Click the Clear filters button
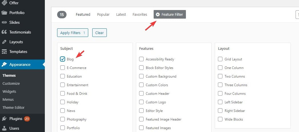Image resolution: width=299 pixels, height=132 pixels. coord(100,33)
